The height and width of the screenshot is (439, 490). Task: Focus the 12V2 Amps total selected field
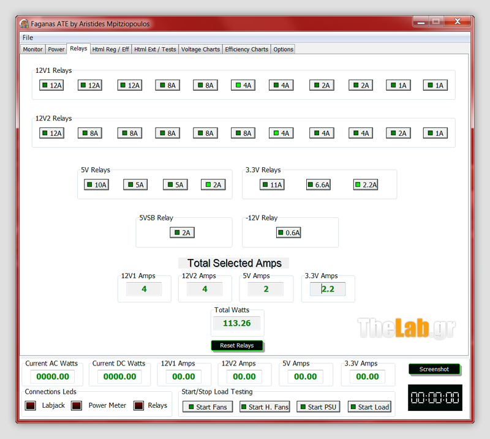[x=205, y=289]
